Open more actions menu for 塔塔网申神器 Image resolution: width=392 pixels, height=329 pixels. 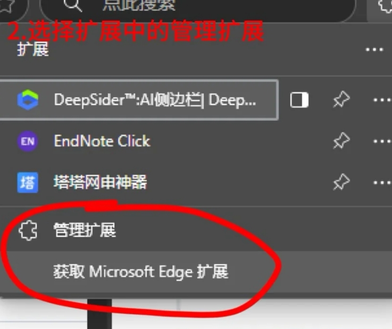click(382, 183)
